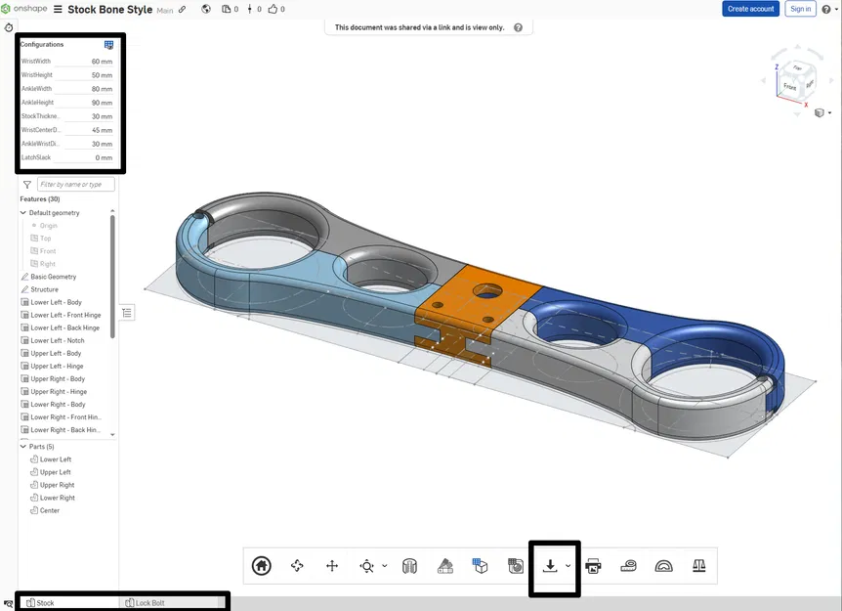The image size is (842, 611).
Task: Collapse the Parts (5) group
Action: point(23,447)
